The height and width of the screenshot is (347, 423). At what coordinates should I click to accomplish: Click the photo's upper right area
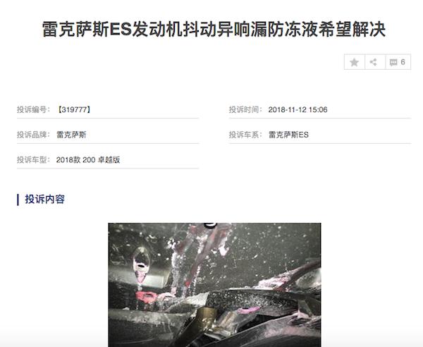tap(283, 243)
